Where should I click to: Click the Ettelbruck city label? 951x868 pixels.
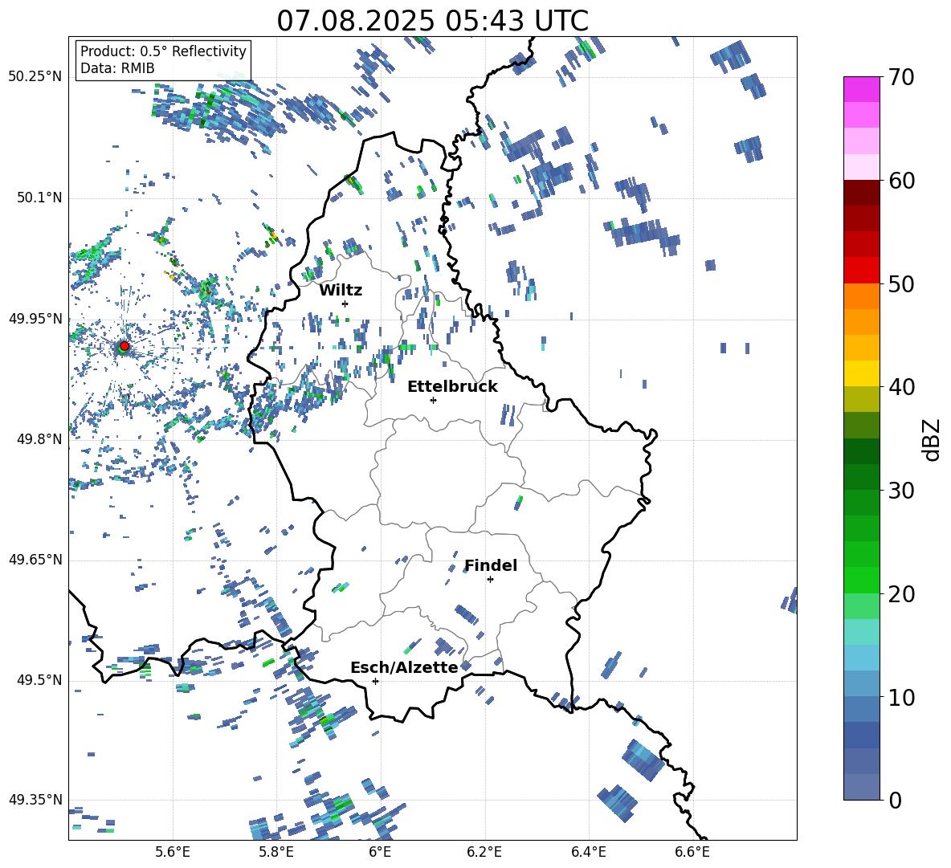coord(452,387)
